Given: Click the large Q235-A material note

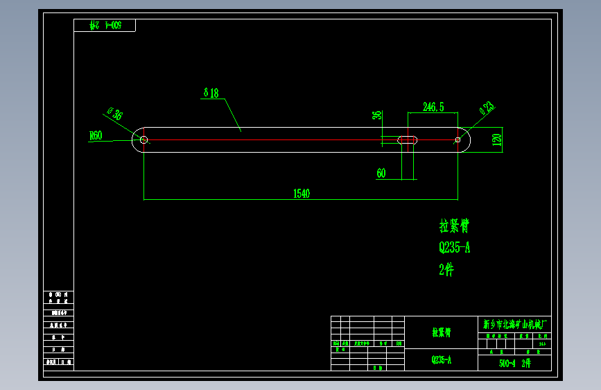Looking at the screenshot, I should [454, 247].
